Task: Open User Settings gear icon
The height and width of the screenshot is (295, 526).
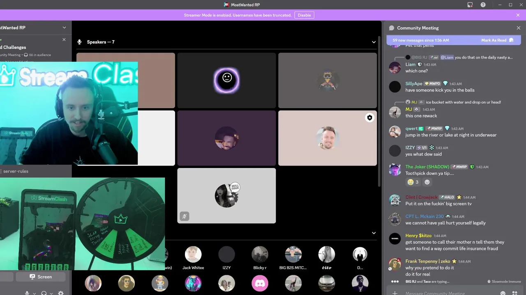Action: coord(61,293)
